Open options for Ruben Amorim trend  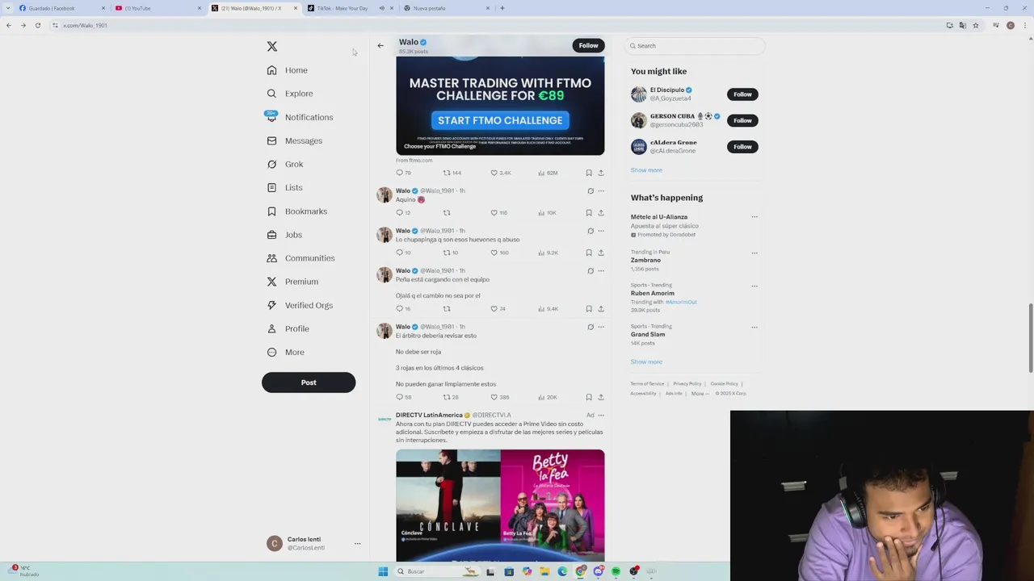click(x=754, y=286)
